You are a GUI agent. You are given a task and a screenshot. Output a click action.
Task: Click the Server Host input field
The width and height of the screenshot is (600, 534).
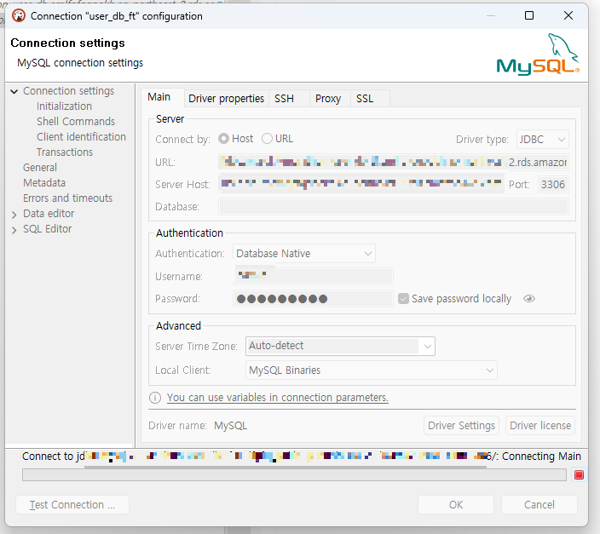(361, 184)
